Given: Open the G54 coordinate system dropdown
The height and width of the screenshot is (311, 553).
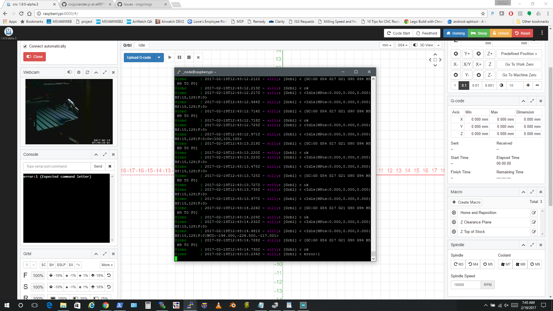Looking at the screenshot, I should click(402, 45).
